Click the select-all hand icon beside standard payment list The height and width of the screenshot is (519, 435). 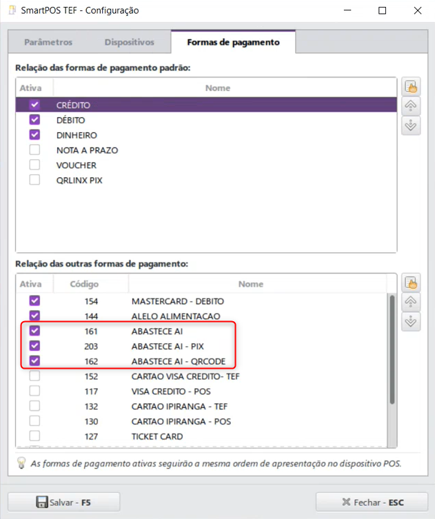click(x=410, y=87)
